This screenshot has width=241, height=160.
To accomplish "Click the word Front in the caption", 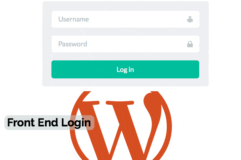I will click(x=21, y=122).
